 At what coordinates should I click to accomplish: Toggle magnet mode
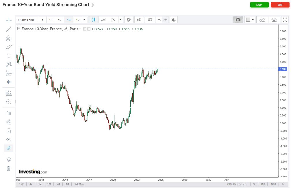[9, 113]
